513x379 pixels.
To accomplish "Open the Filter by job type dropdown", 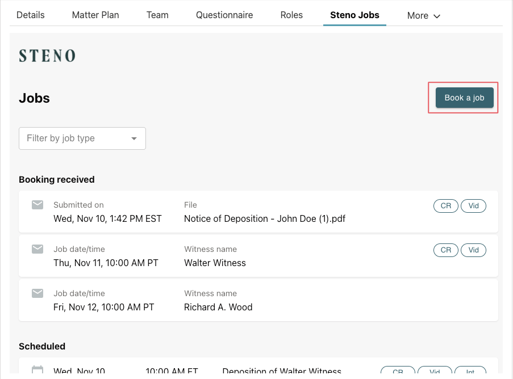I will click(82, 138).
